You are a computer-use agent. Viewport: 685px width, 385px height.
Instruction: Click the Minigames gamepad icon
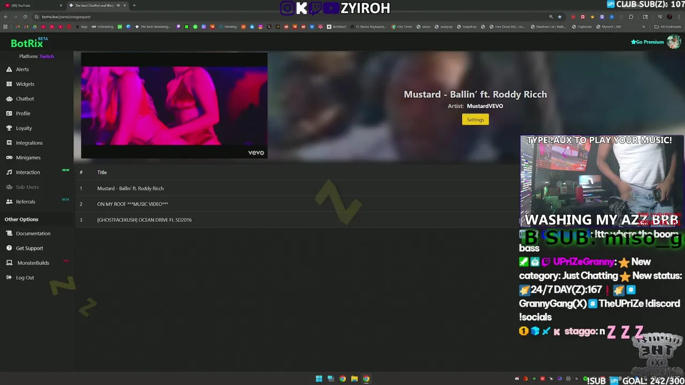(9, 158)
